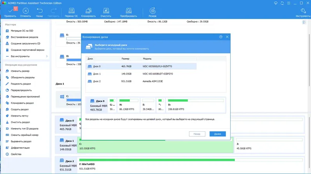Viewport: 311px width, 174px height.
Task: Click the Назад button in dialog
Action: pos(197,134)
